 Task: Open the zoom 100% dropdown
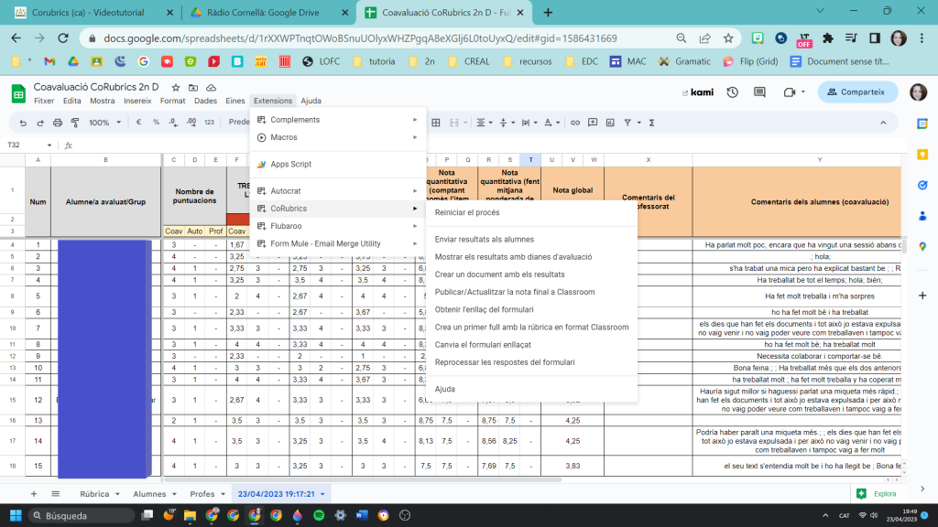pyautogui.click(x=104, y=123)
